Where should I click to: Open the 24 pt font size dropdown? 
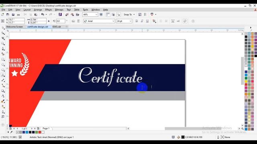[131, 21]
